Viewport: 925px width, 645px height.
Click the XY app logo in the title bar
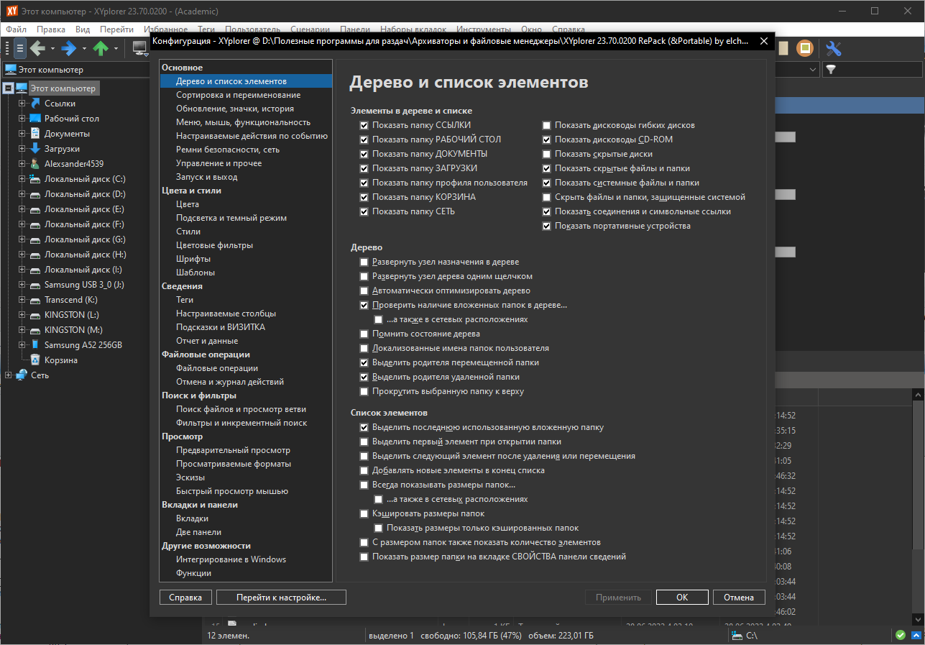pos(11,11)
